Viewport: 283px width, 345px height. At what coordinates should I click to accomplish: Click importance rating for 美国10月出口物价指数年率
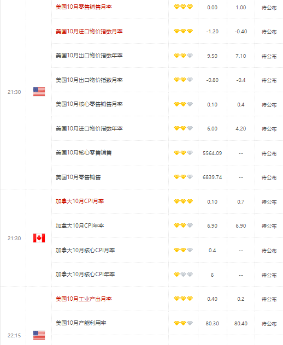(183, 56)
